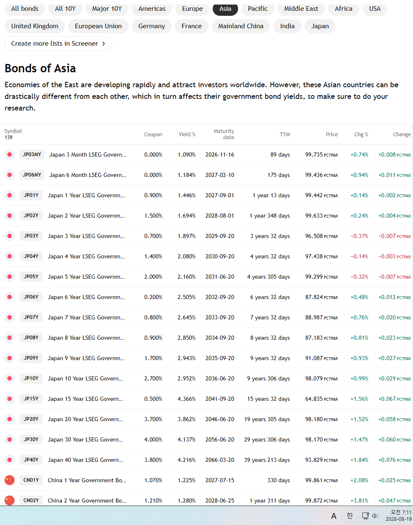
Task: Switch to the Americas tab
Action: (x=152, y=9)
